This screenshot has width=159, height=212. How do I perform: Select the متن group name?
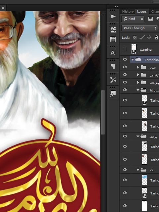point(153,67)
